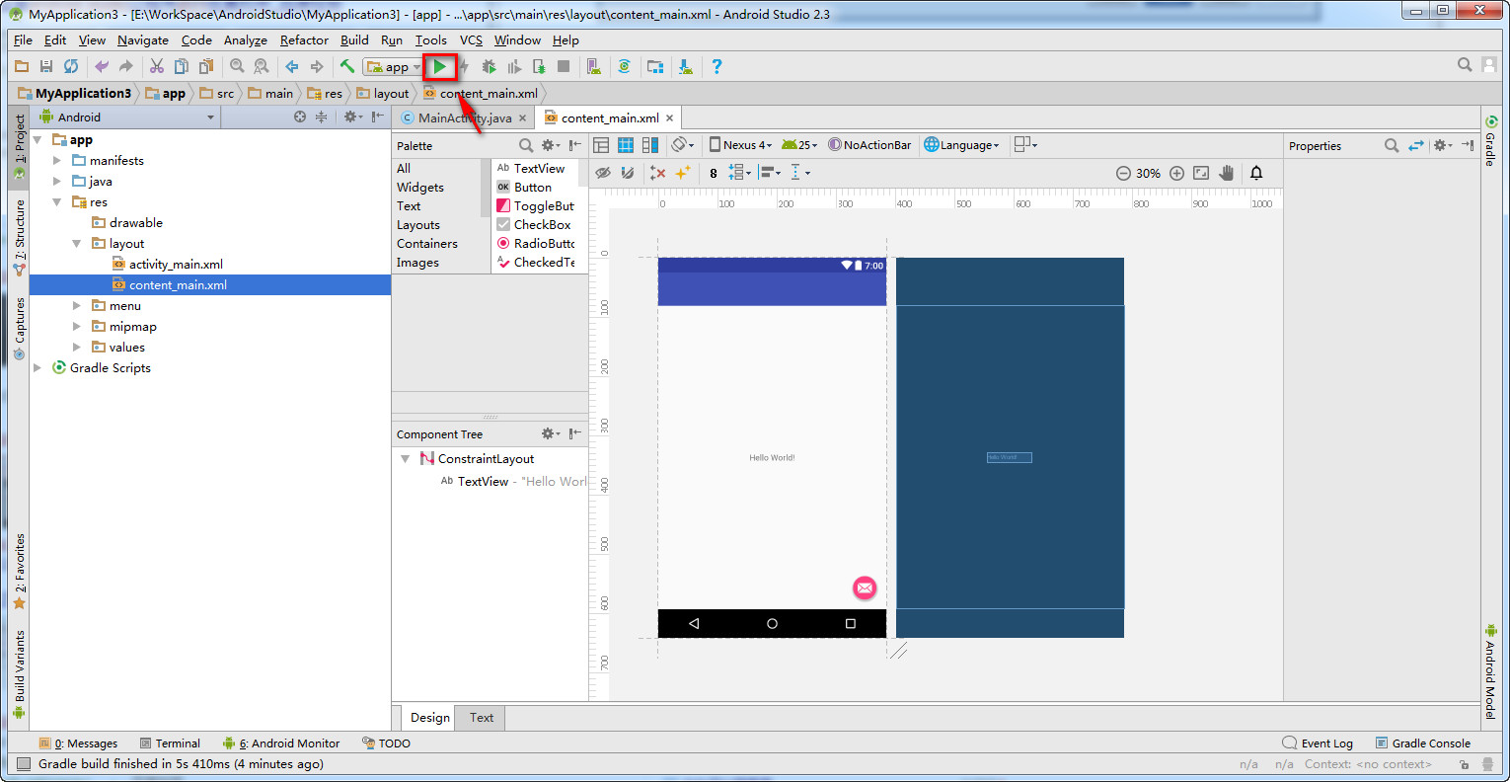
Task: Click the Save All floppy disk icon
Action: 45,66
